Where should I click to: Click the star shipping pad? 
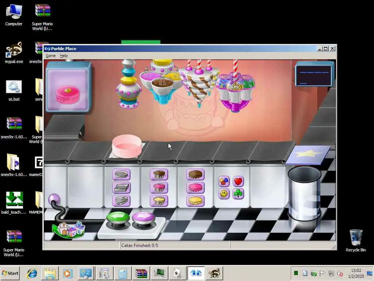308,155
